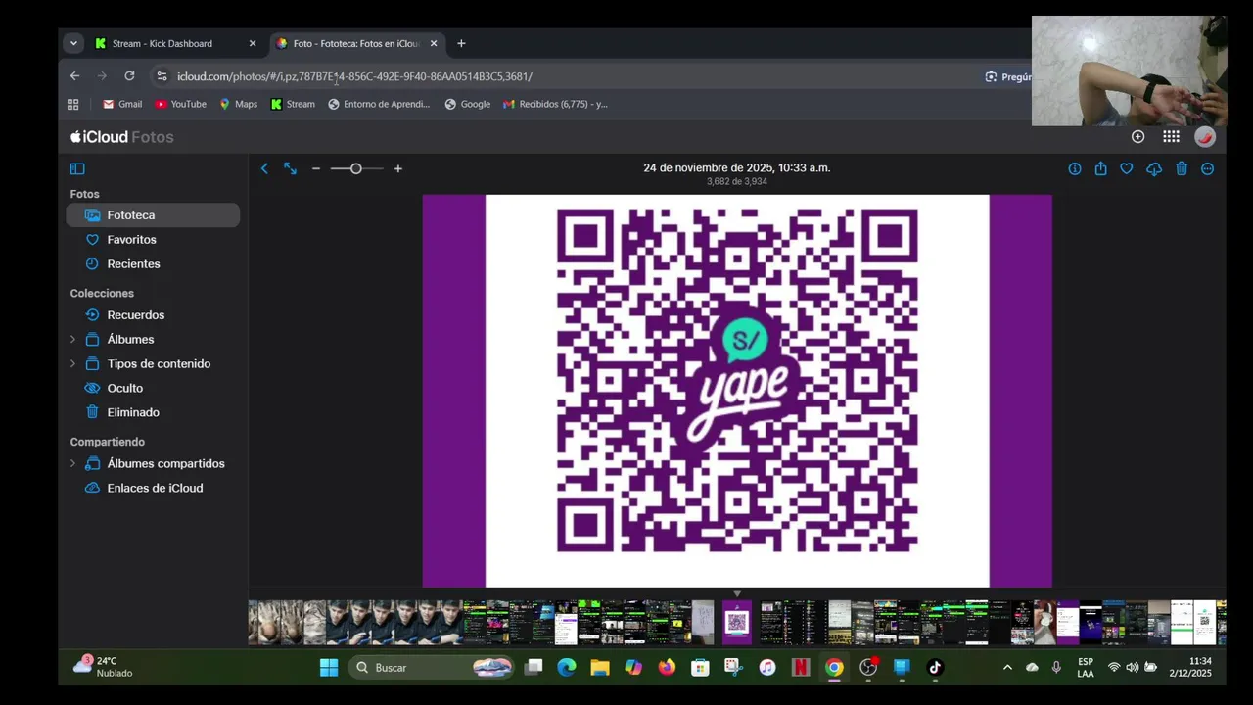
Task: Open YouTube bookmark
Action: [x=180, y=104]
